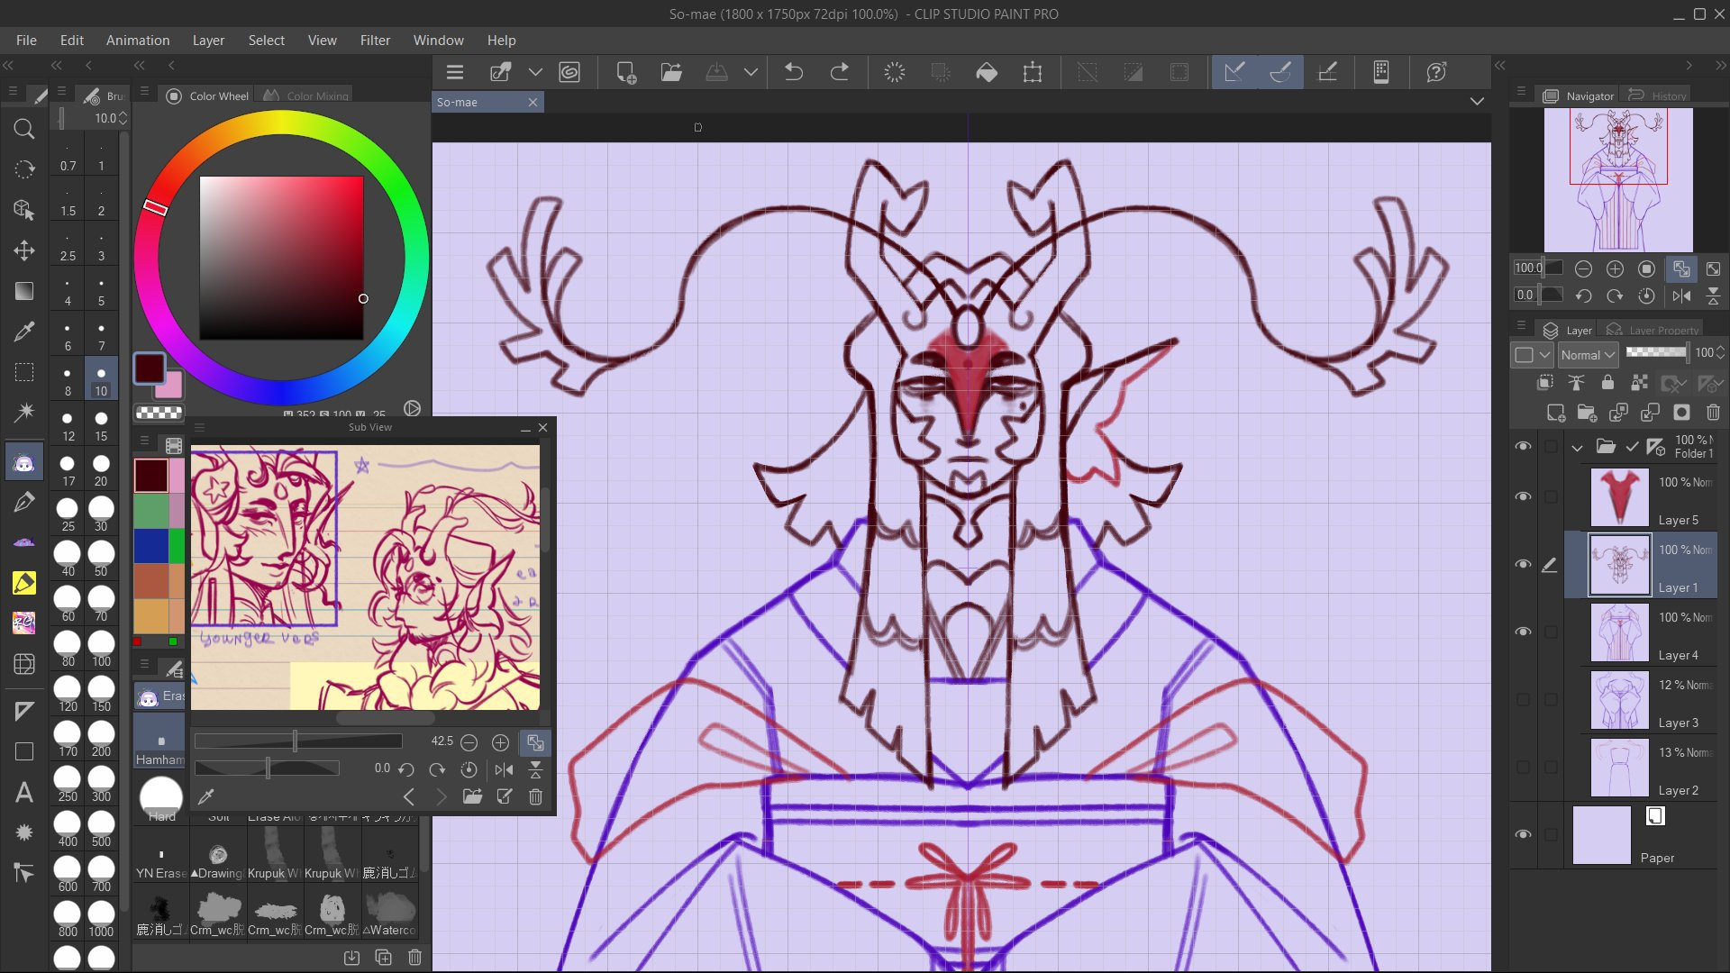Adjust layer opacity stepper arrows
Viewport: 1730px width, 973px height.
tap(1721, 352)
